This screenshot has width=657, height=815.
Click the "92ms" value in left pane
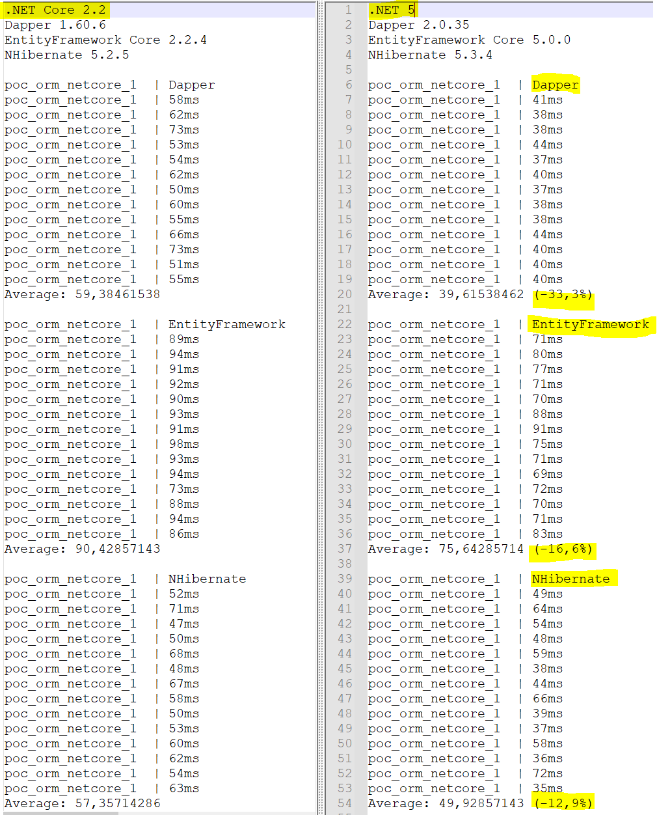184,384
